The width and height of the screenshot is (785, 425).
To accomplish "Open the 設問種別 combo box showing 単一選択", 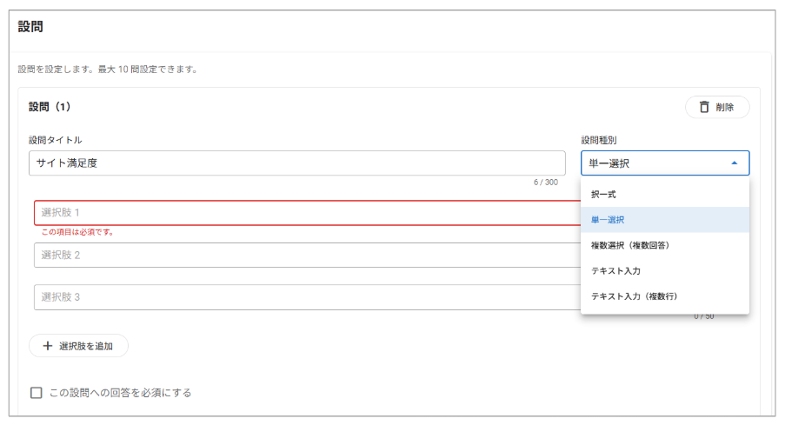I will (652, 163).
